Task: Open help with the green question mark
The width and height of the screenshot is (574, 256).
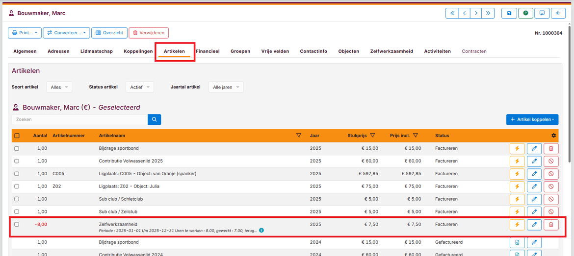Action: [x=526, y=13]
